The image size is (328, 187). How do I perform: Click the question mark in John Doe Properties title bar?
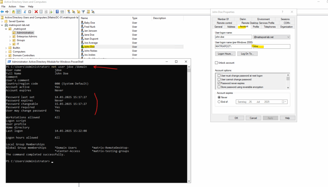(283, 12)
